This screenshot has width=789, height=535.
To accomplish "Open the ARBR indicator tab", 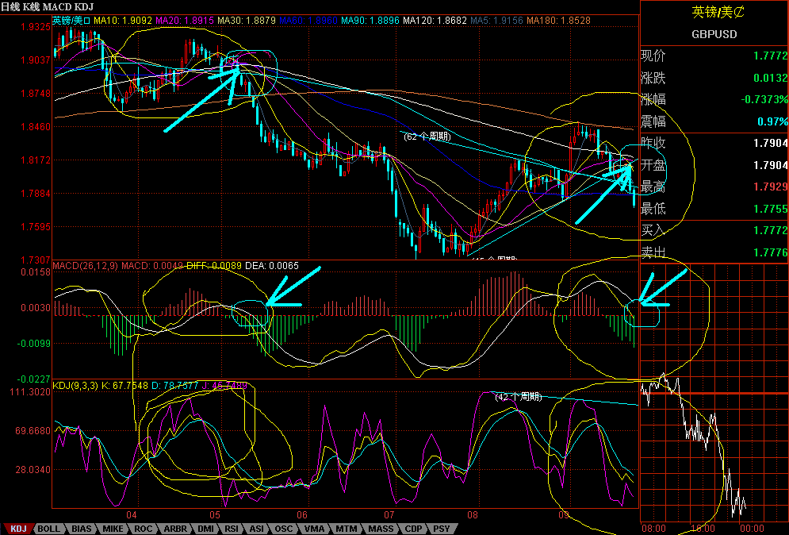I will 175,529.
